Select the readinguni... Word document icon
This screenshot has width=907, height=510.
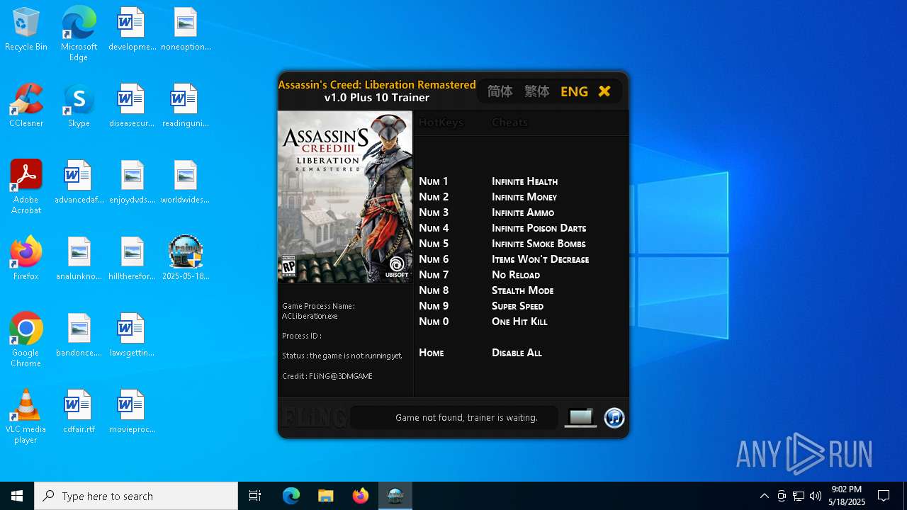tap(185, 106)
